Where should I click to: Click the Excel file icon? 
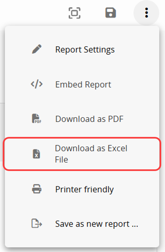pyautogui.click(x=37, y=154)
